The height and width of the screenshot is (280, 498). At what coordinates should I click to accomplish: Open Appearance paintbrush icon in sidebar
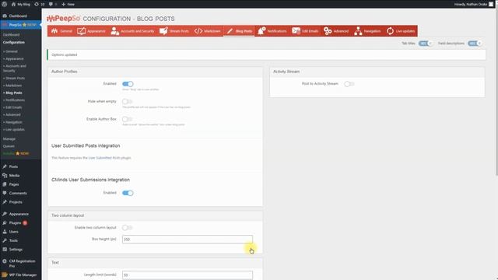tap(5, 214)
